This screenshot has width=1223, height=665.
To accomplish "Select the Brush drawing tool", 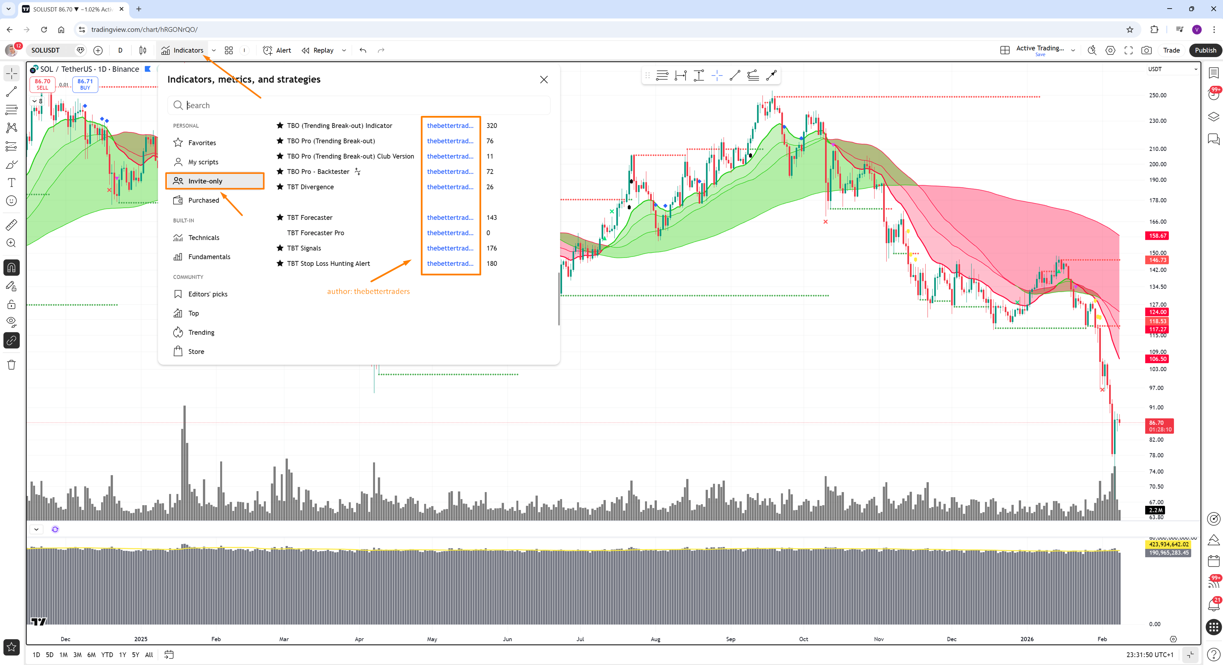I will coord(11,165).
